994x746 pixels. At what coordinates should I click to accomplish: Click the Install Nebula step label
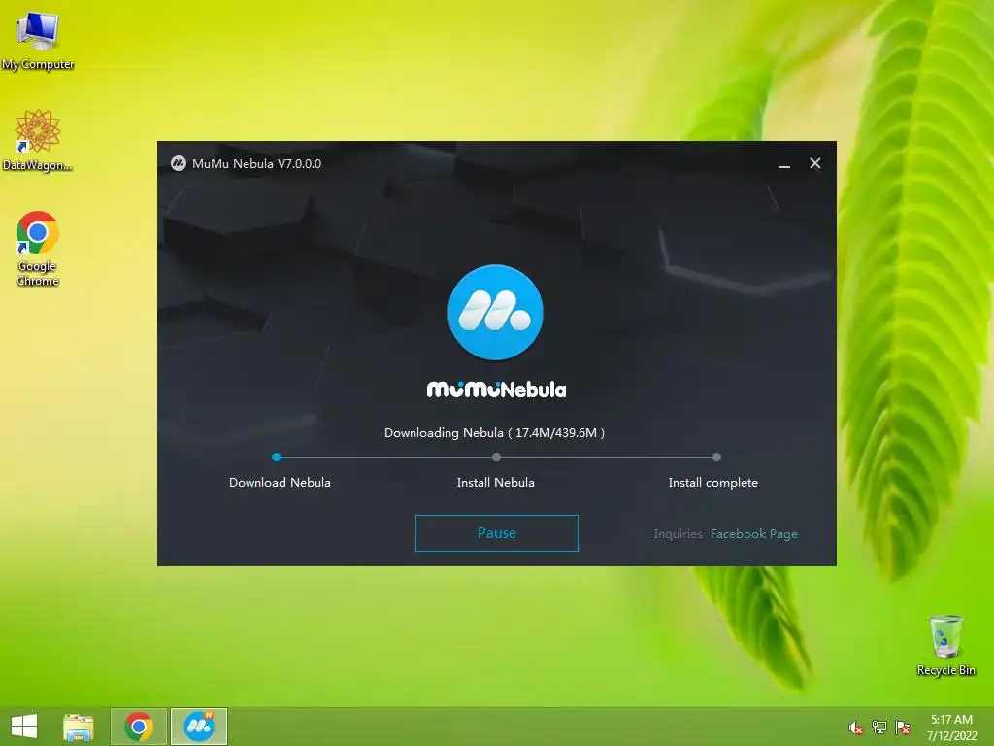[496, 483]
